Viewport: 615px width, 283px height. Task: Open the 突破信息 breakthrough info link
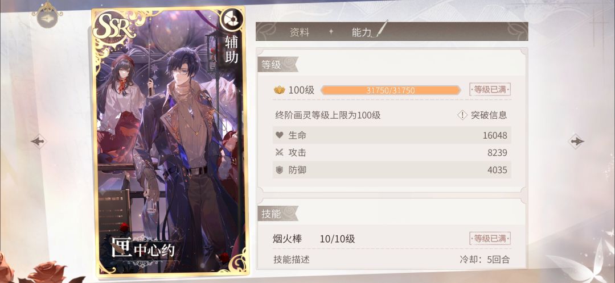[489, 115]
